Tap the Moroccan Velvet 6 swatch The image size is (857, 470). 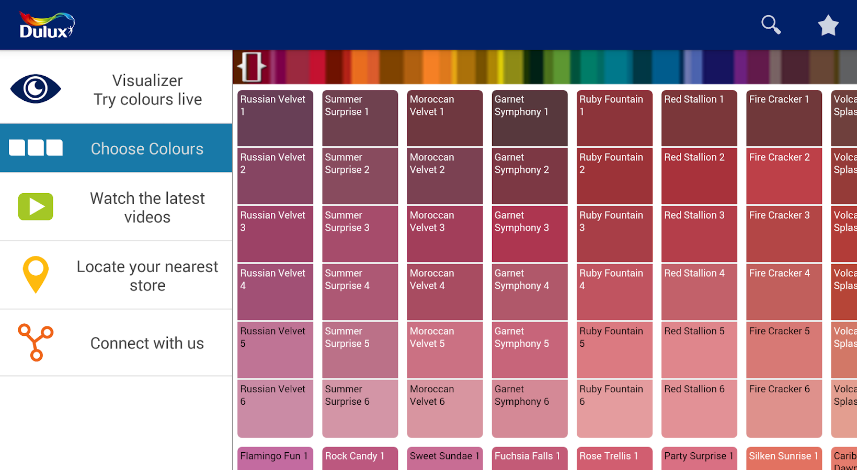point(444,408)
